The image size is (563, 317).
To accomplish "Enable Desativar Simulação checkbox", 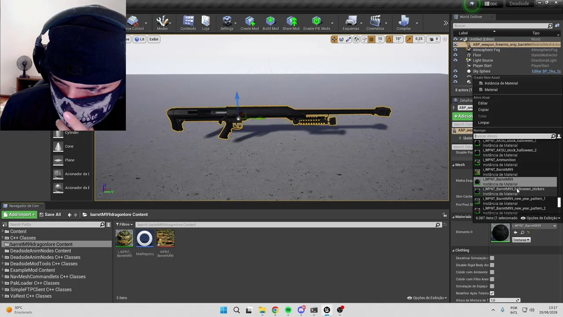I will click(492, 258).
